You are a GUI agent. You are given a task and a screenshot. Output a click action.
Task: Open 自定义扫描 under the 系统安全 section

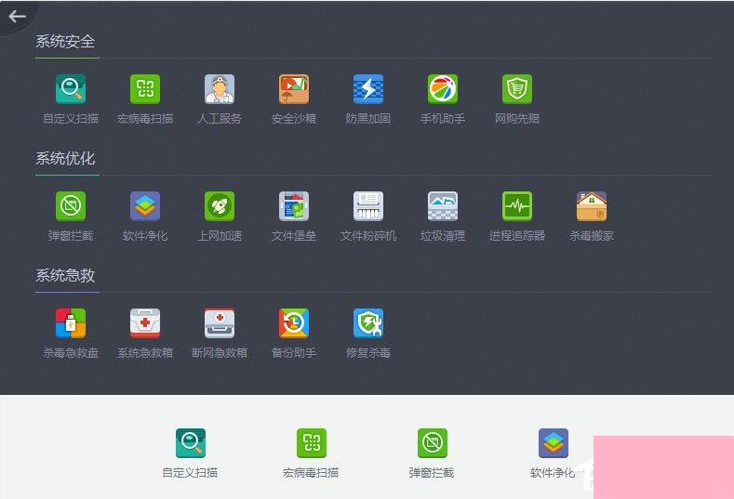click(x=71, y=89)
